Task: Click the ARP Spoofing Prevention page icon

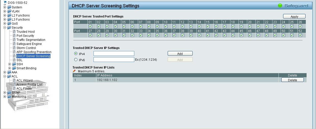Action: pyautogui.click(x=14, y=52)
